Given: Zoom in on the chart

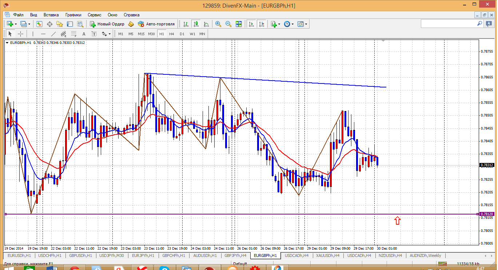Looking at the screenshot, I should point(218,24).
